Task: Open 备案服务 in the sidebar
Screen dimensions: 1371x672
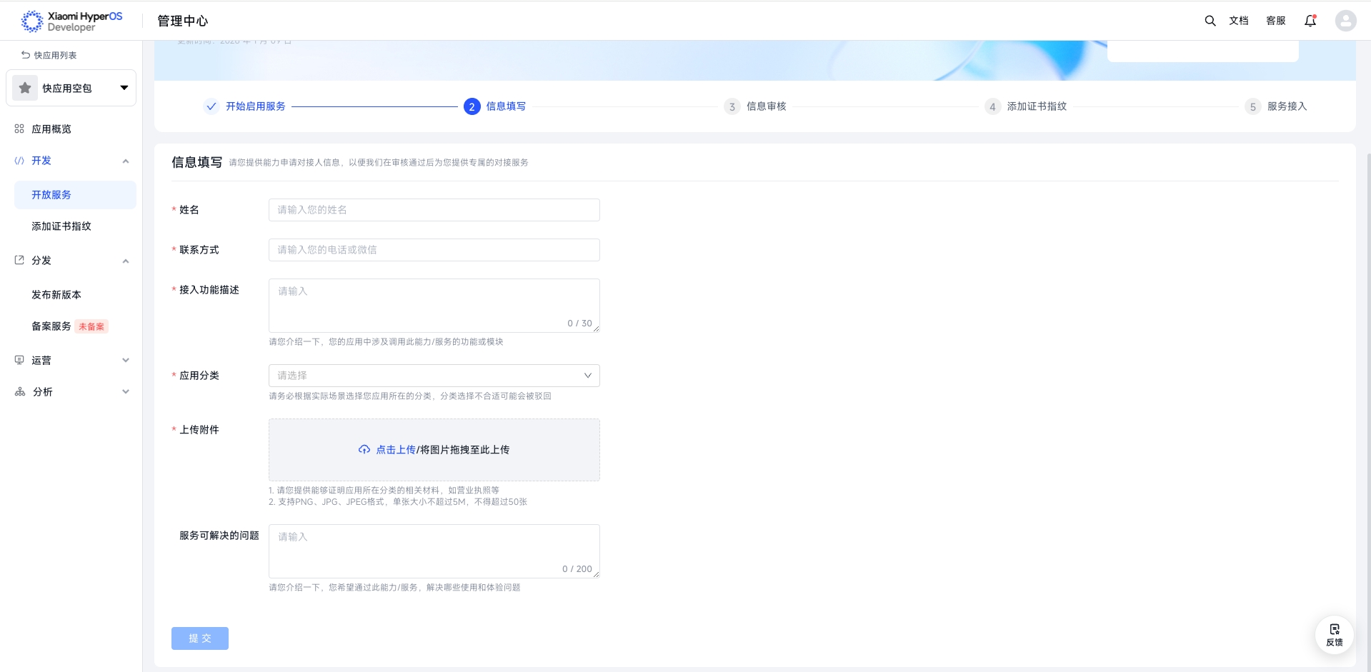Action: 51,326
